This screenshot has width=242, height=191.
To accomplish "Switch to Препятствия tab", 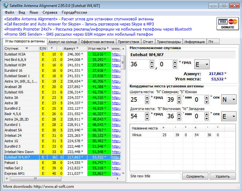I will (128, 42).
